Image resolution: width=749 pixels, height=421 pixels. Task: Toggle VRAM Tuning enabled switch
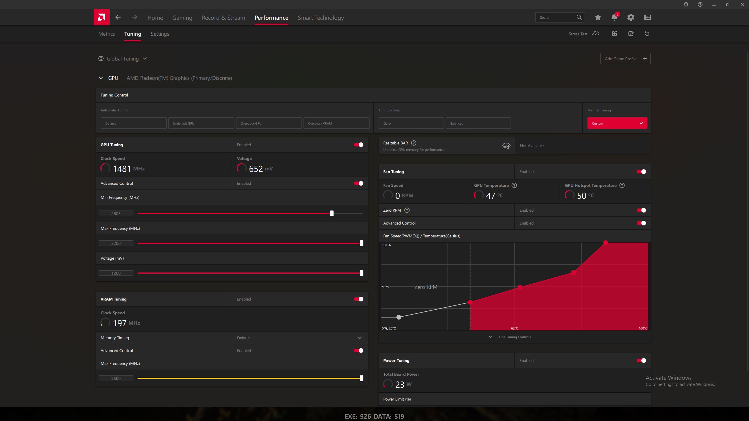tap(359, 299)
